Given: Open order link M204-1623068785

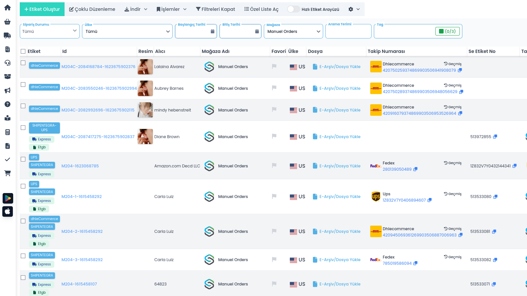Looking at the screenshot, I should 80,166.
